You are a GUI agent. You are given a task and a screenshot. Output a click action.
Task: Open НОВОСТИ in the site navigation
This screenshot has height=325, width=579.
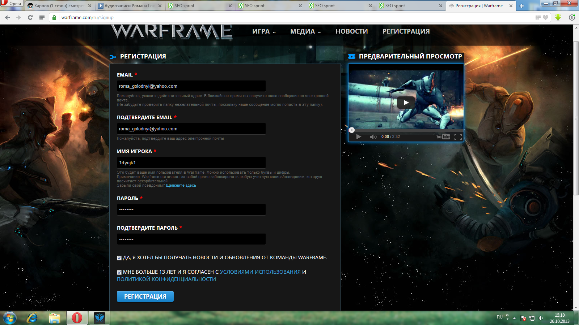(351, 31)
